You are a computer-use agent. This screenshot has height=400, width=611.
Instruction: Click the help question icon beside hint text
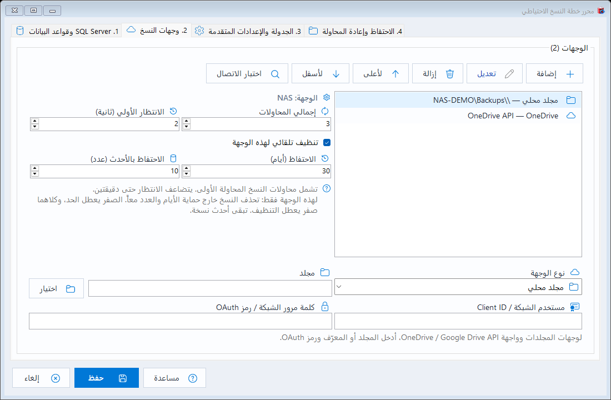click(327, 189)
